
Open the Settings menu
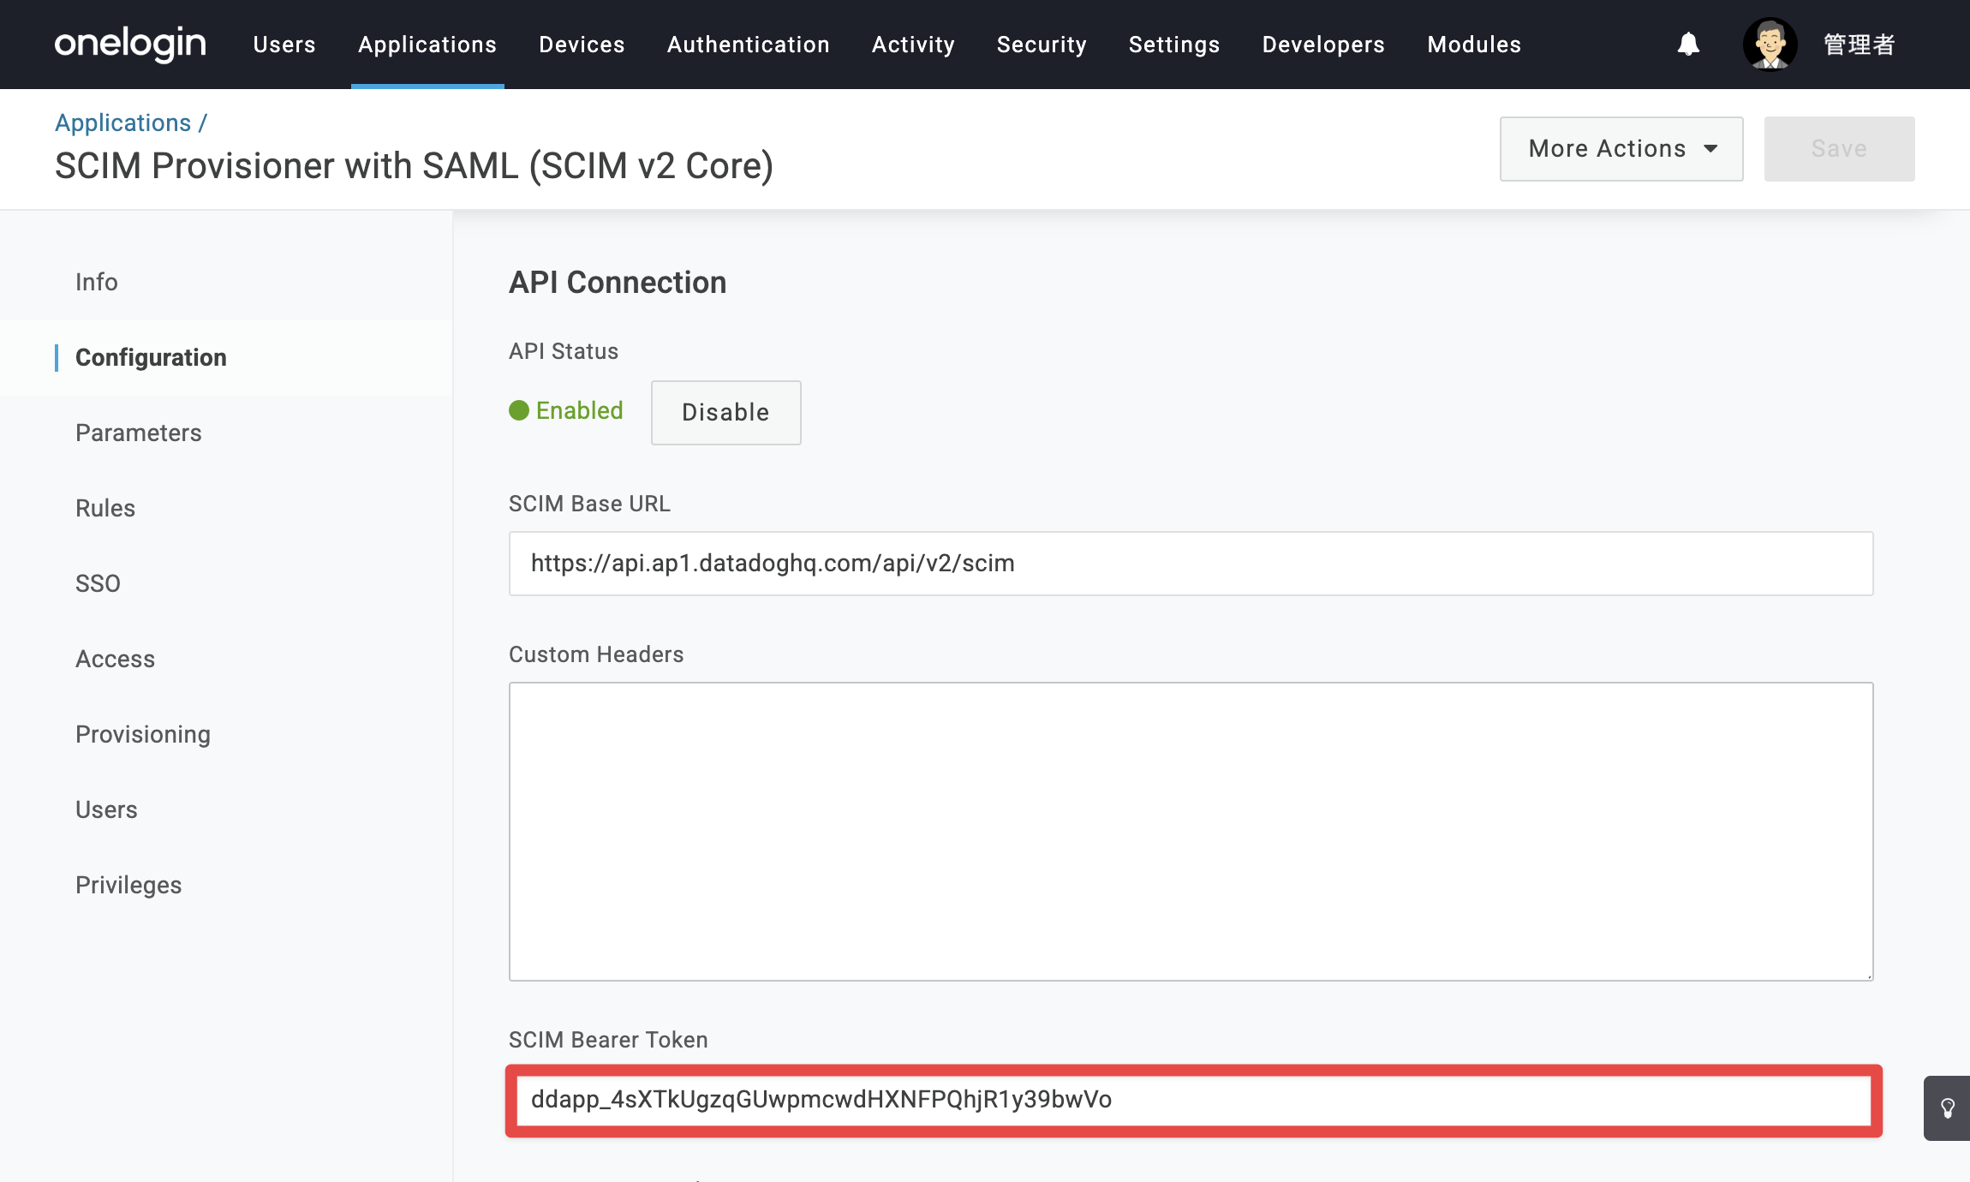click(1174, 45)
